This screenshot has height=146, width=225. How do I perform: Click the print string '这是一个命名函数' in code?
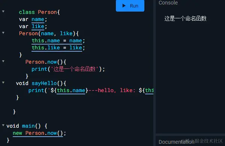coord(74,69)
